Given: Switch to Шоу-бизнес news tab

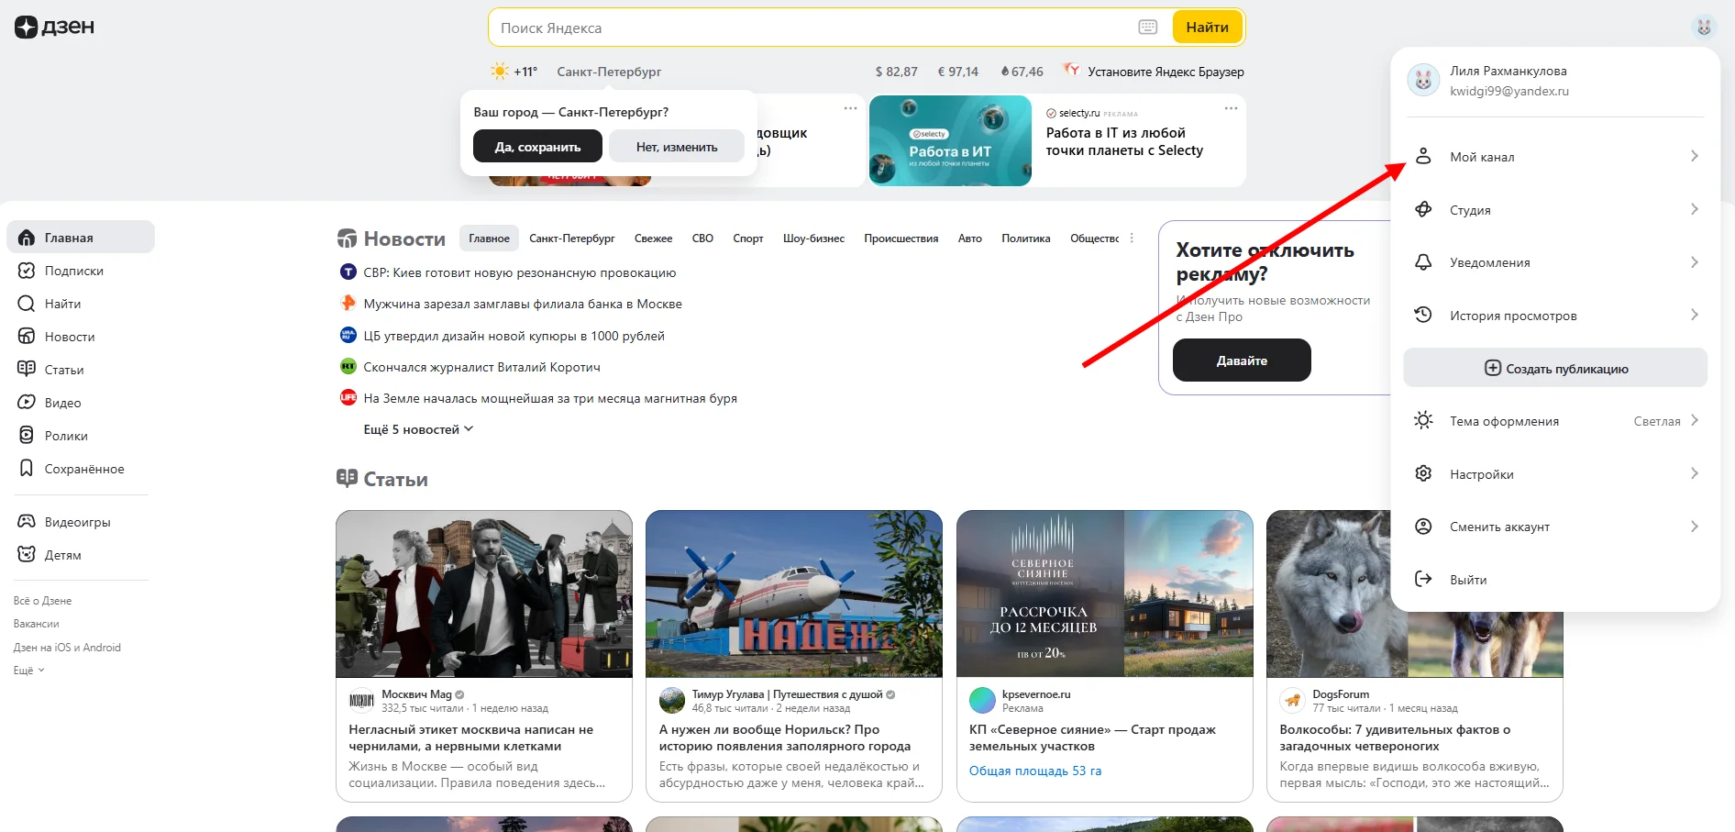Looking at the screenshot, I should click(x=813, y=239).
